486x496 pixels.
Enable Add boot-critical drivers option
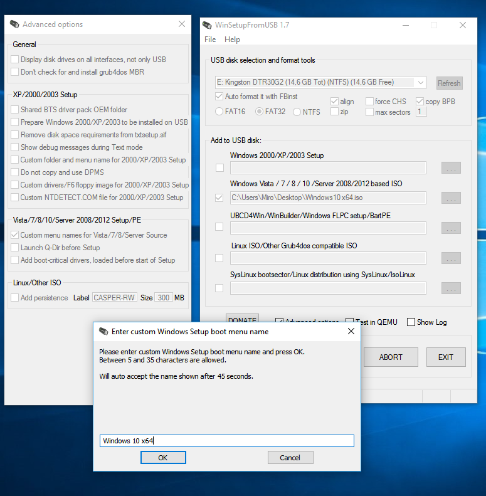[x=14, y=260]
